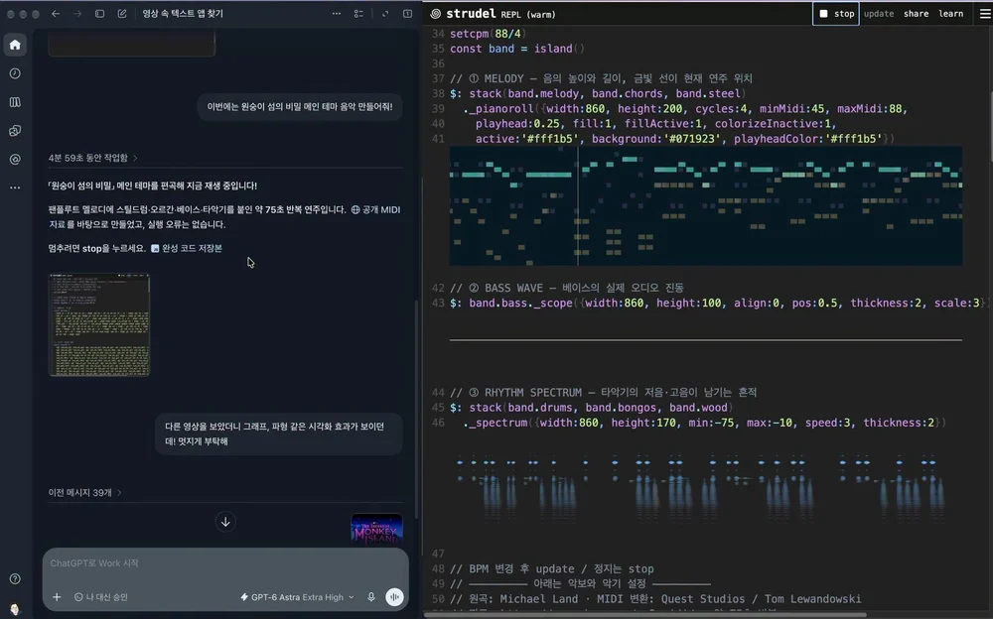Open the history clock icon in sidebar
The image size is (993, 619).
(x=15, y=73)
